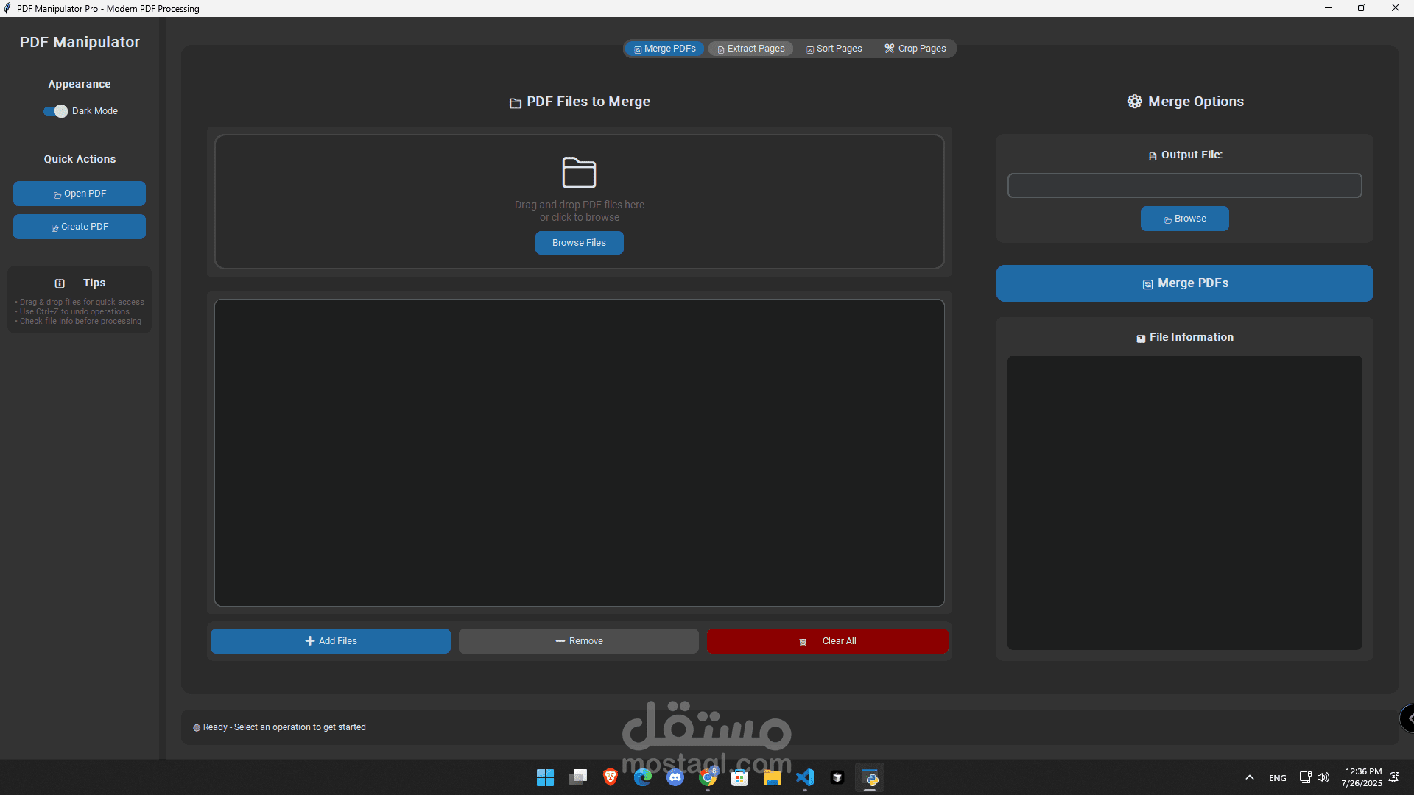The image size is (1414, 795).
Task: Toggle the Dark Mode switch off
Action: (x=55, y=111)
